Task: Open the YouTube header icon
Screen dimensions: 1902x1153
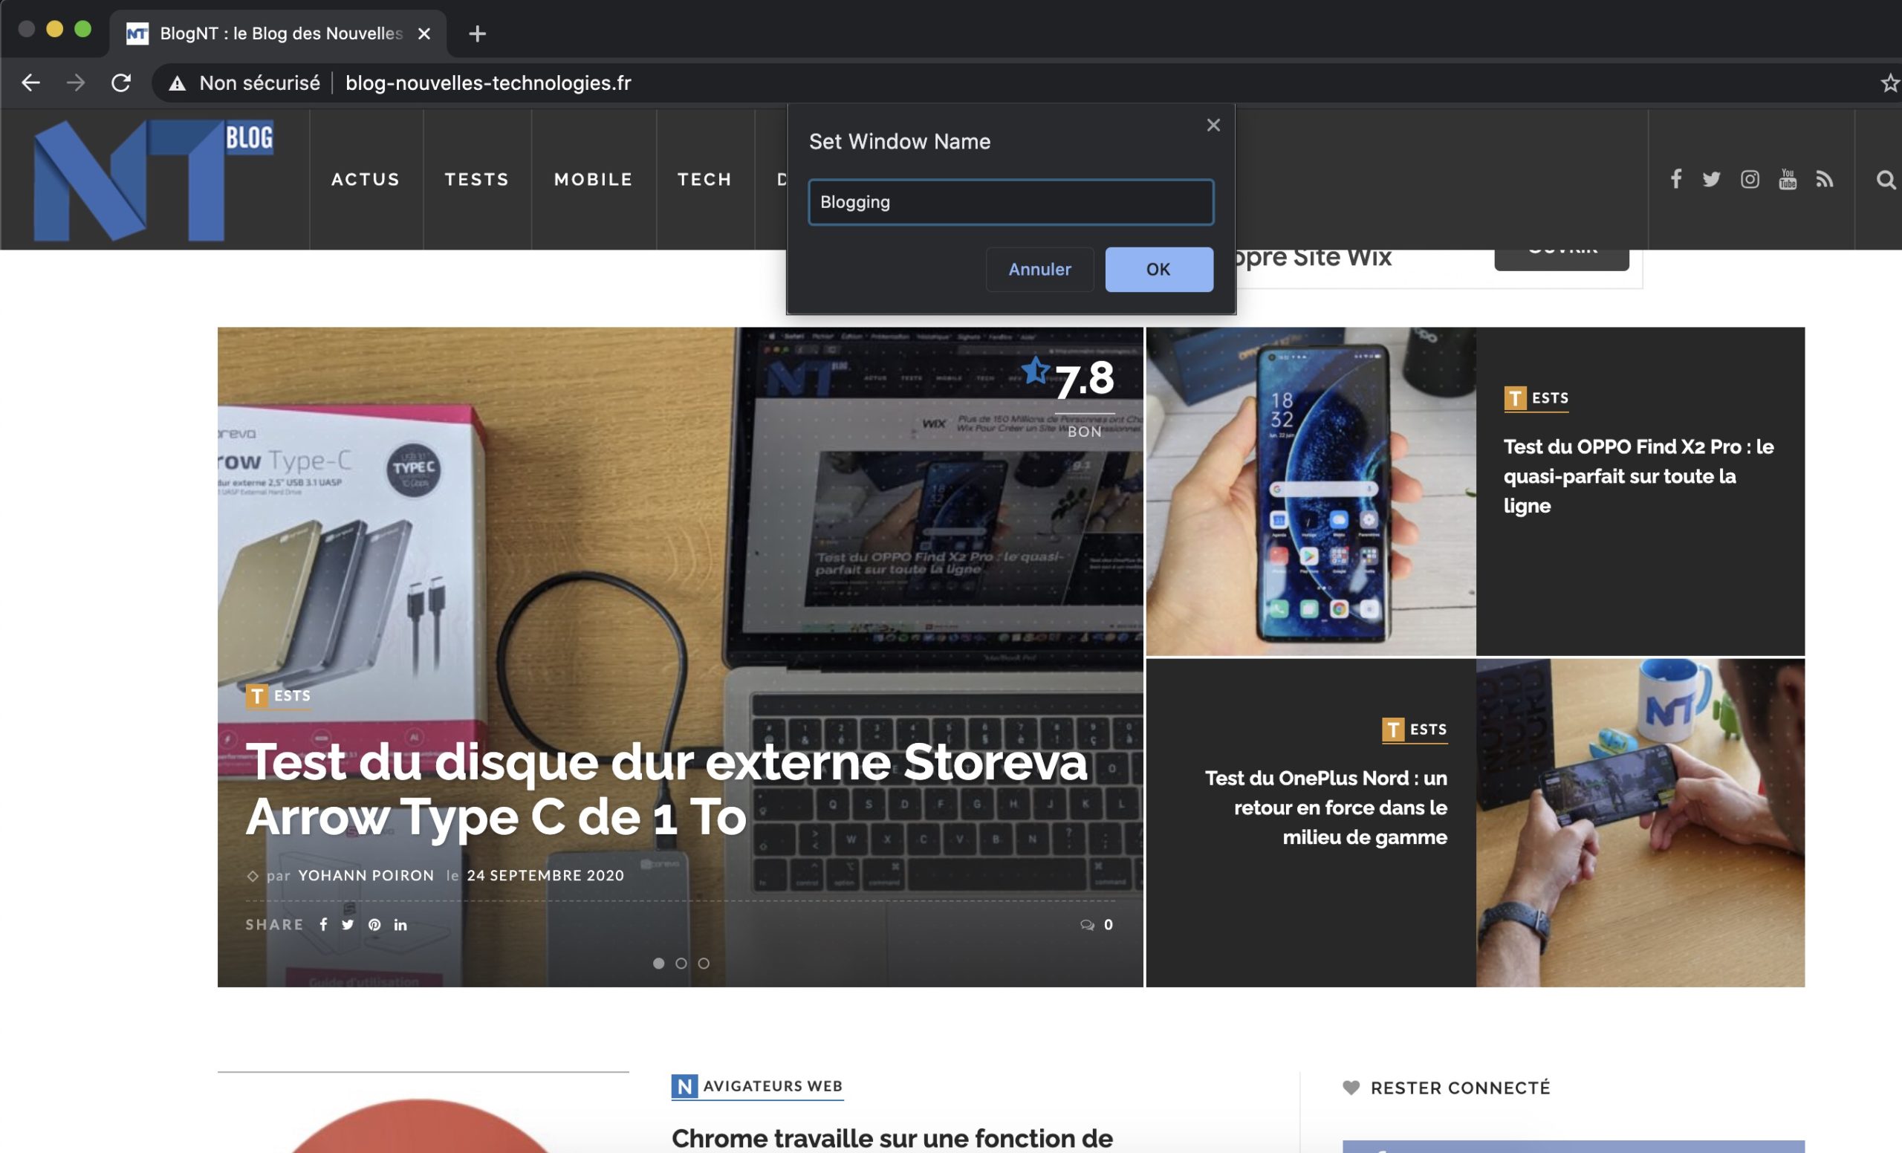Action: tap(1787, 179)
